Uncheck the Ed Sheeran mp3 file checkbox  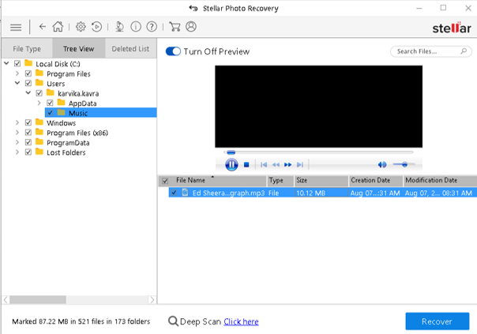click(174, 193)
